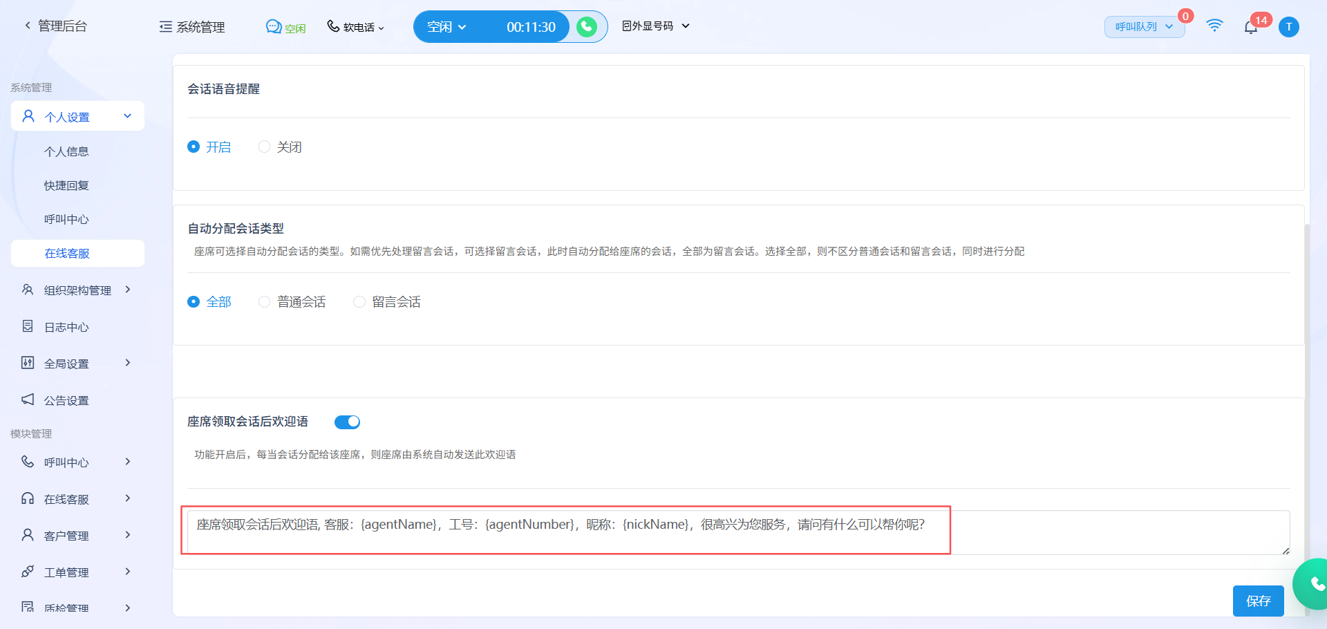Click 管理后台 back link

(62, 26)
